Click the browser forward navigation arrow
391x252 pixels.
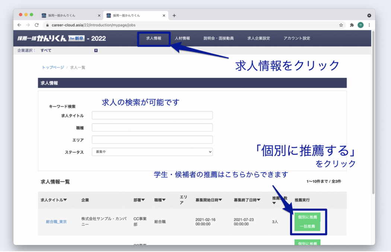click(x=28, y=25)
